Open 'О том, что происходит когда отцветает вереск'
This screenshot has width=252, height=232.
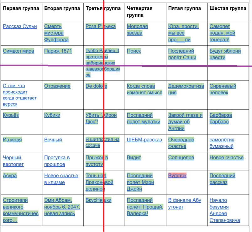pyautogui.click(x=20, y=95)
